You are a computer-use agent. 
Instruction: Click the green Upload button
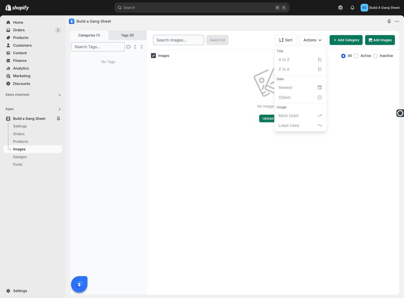point(267,118)
